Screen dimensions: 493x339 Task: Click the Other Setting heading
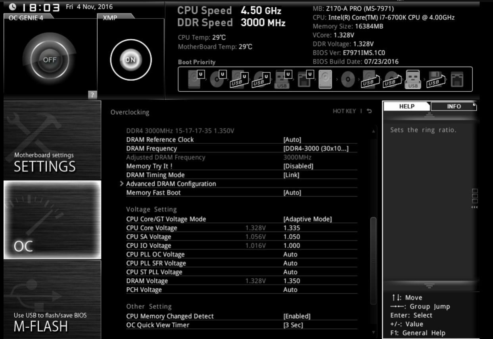coord(149,306)
